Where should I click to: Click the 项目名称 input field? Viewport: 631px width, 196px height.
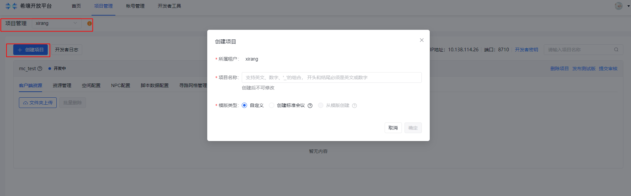tap(332, 77)
